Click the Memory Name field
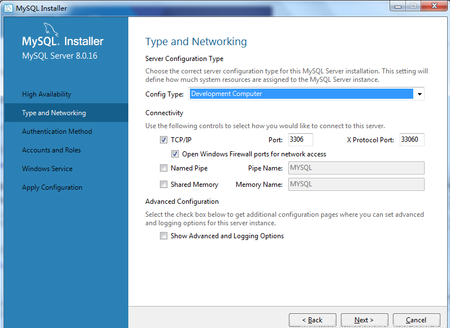 click(x=356, y=185)
